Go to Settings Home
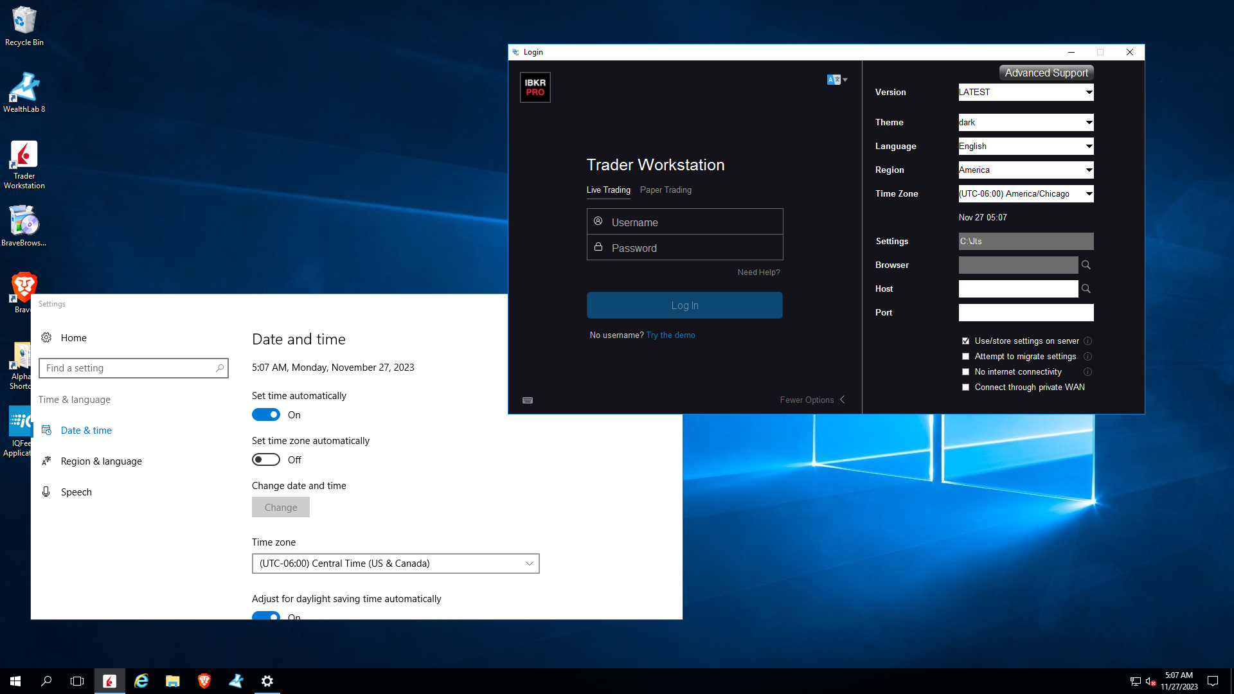Image resolution: width=1234 pixels, height=694 pixels. pyautogui.click(x=73, y=338)
